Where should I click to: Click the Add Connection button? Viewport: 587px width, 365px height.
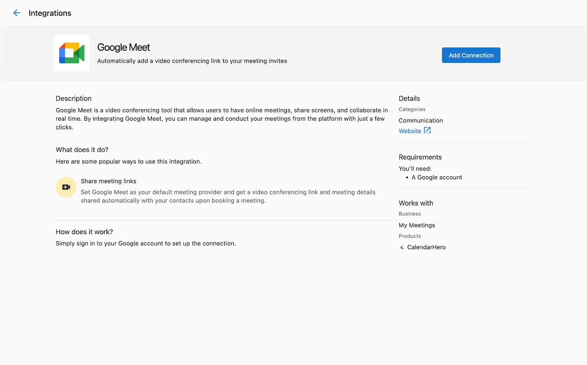(x=471, y=55)
